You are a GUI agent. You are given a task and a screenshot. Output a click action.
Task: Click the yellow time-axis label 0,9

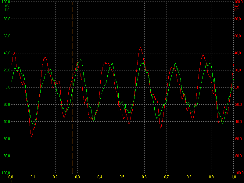pos(211,177)
